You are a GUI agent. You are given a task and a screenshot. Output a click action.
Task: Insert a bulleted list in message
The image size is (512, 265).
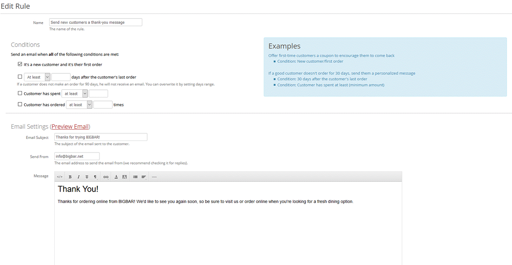(135, 177)
